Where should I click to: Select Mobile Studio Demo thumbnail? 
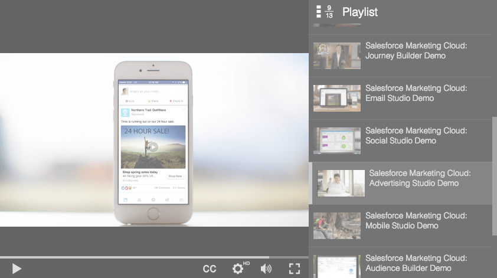point(337,225)
